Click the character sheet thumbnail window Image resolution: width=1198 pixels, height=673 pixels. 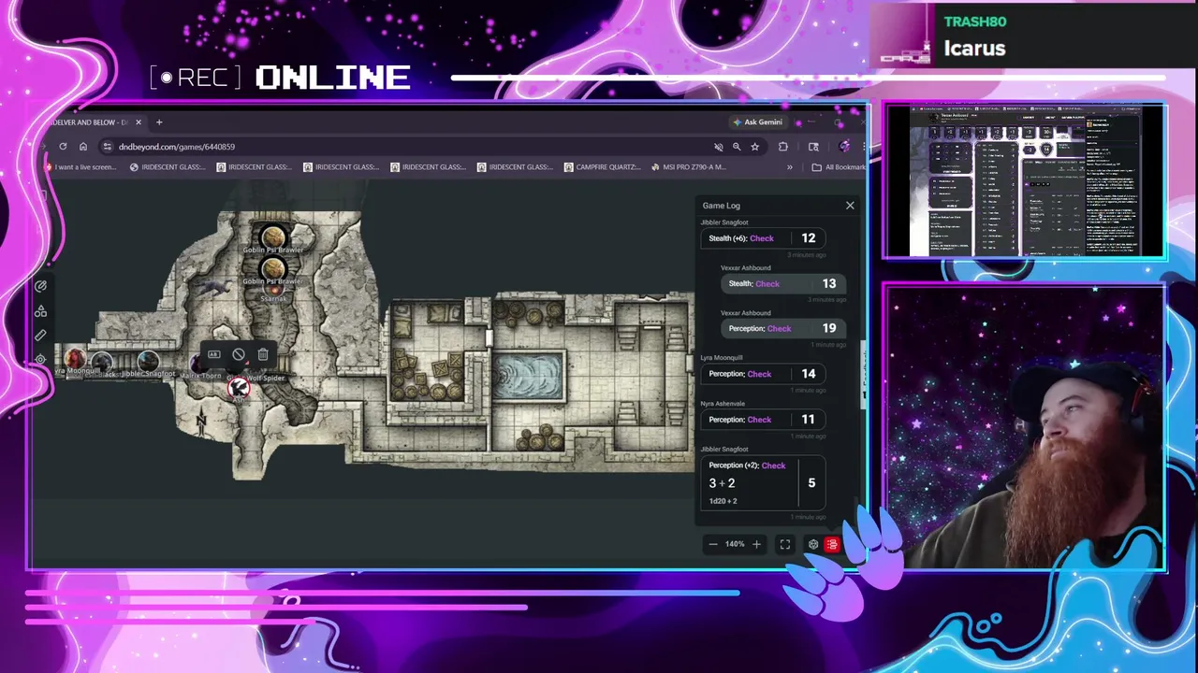tap(1025, 180)
